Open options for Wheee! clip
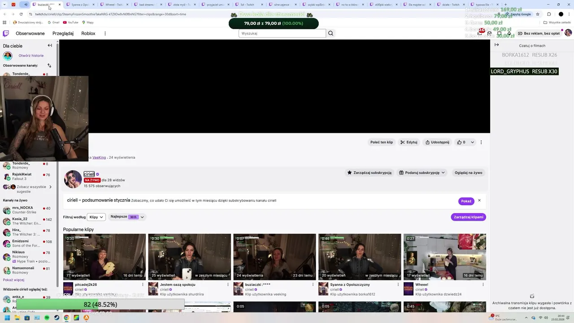The image size is (574, 323). coord(483,284)
